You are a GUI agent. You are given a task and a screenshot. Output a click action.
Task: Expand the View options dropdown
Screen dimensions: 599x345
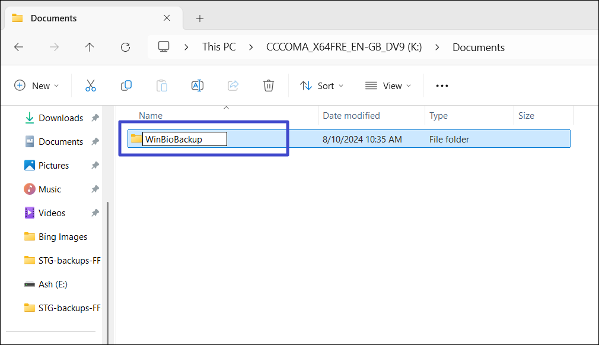(x=388, y=86)
